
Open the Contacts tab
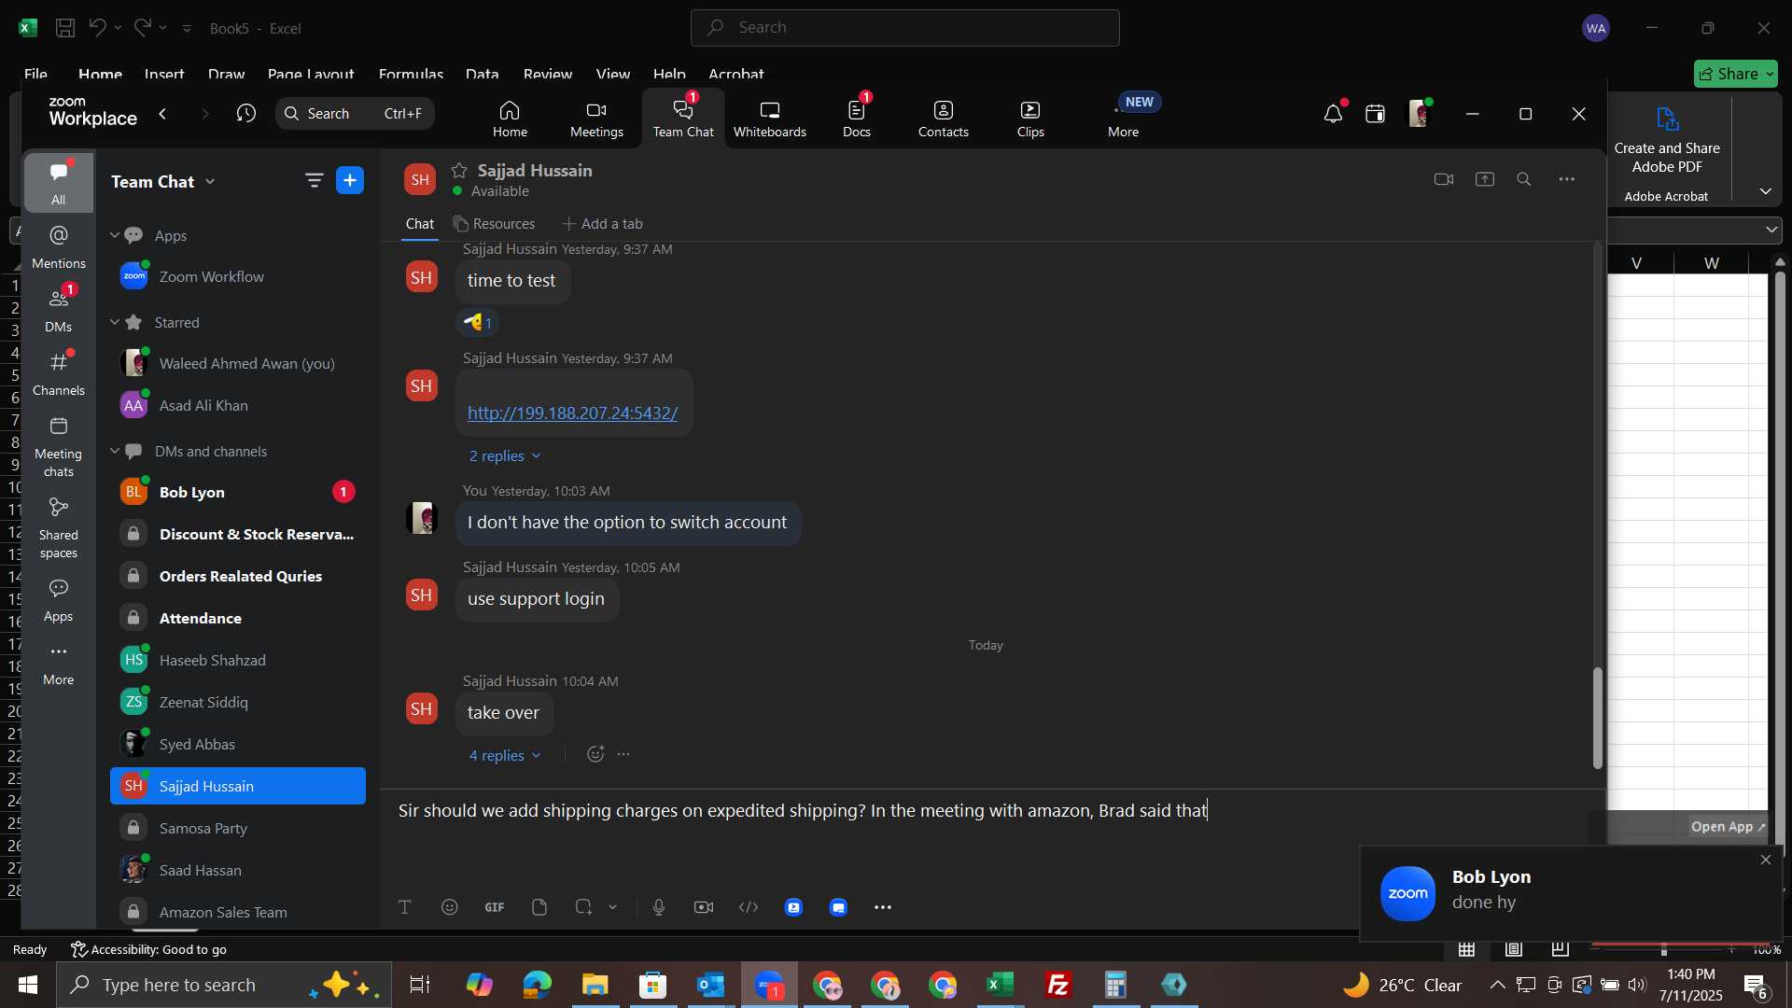[x=943, y=119]
